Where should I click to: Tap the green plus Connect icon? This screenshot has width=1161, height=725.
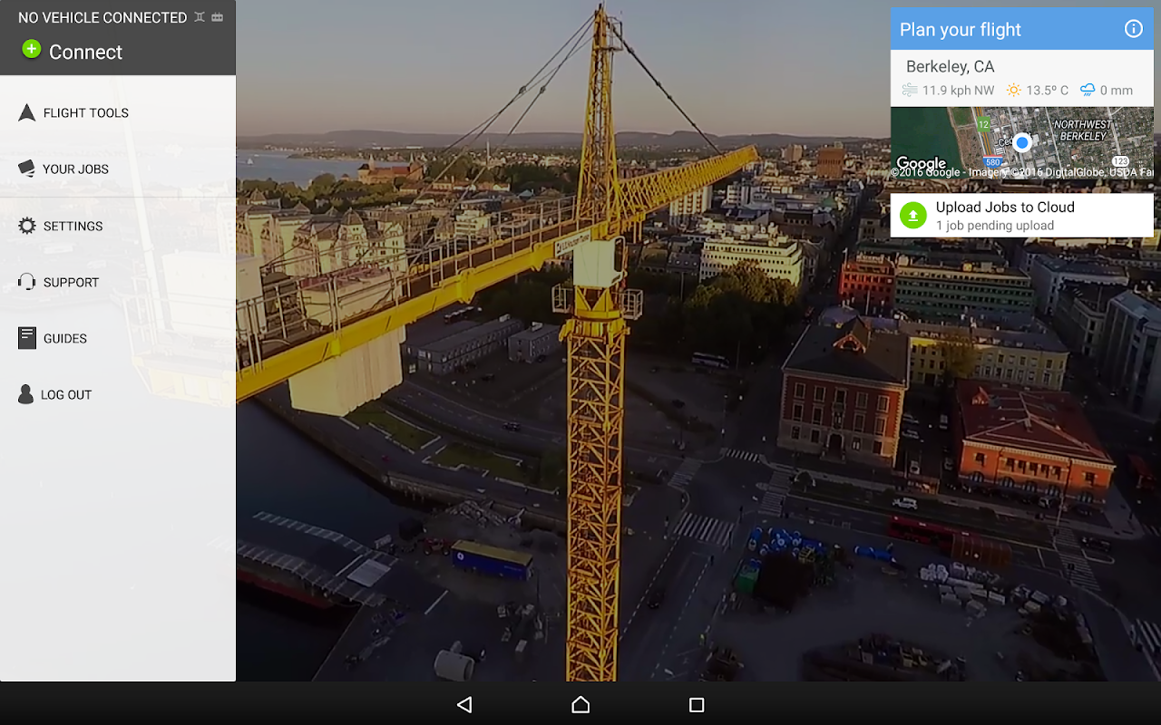click(x=32, y=50)
